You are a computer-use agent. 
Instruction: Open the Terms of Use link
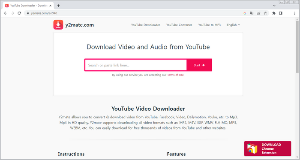(x=175, y=75)
